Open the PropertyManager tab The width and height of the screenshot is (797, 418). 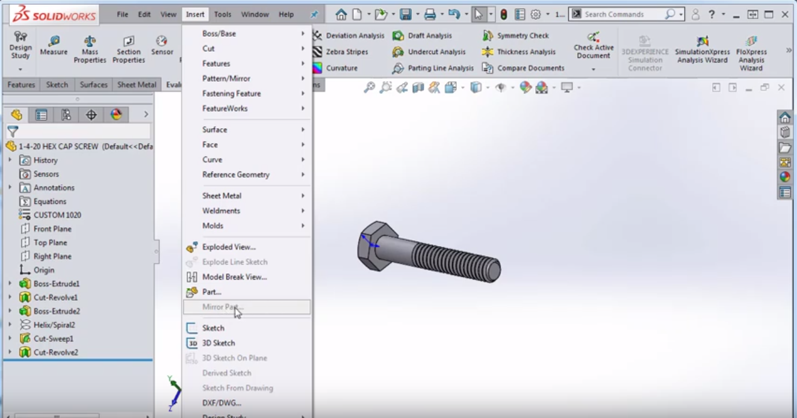tap(41, 114)
